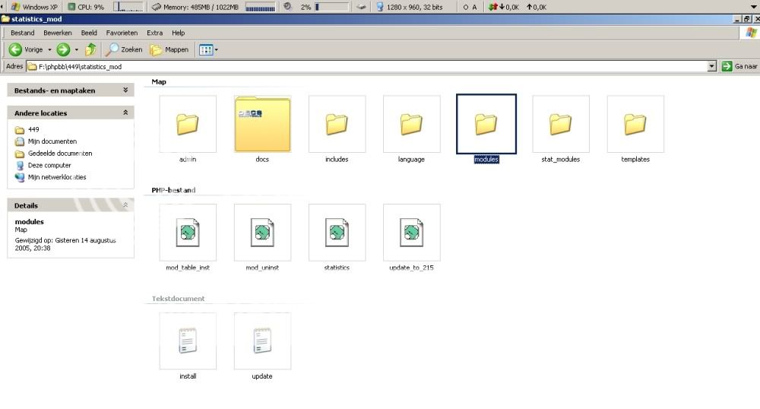Click the Map group header
The image size is (760, 409).
[x=159, y=82]
